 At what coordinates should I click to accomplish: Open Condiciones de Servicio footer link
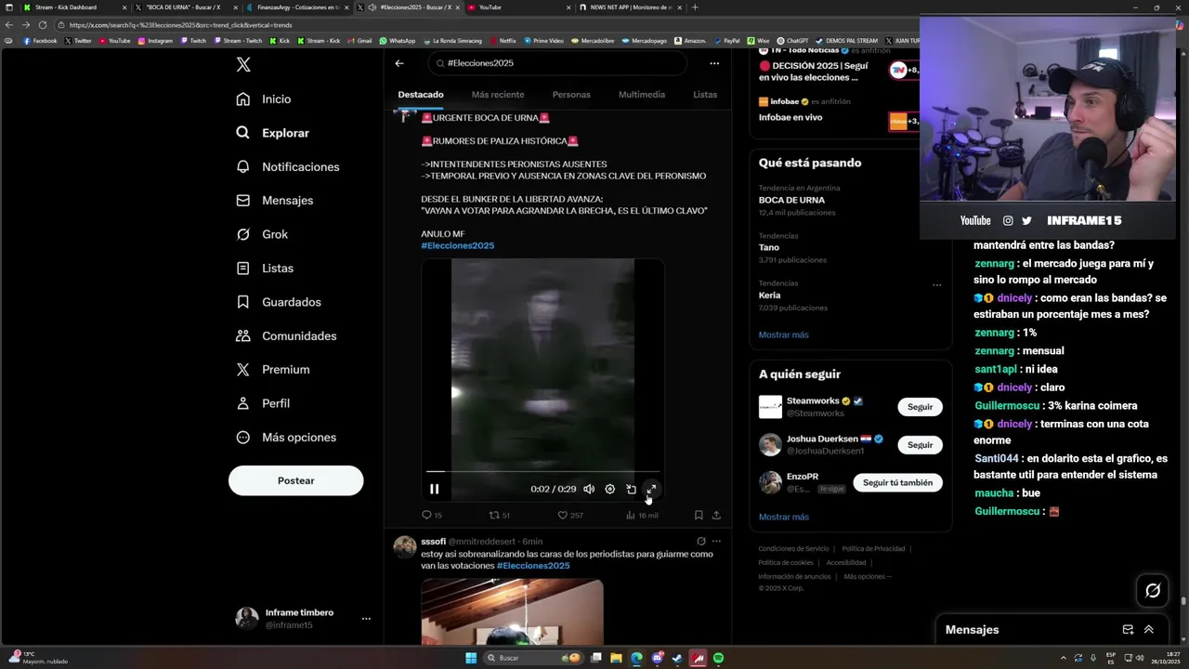click(793, 548)
